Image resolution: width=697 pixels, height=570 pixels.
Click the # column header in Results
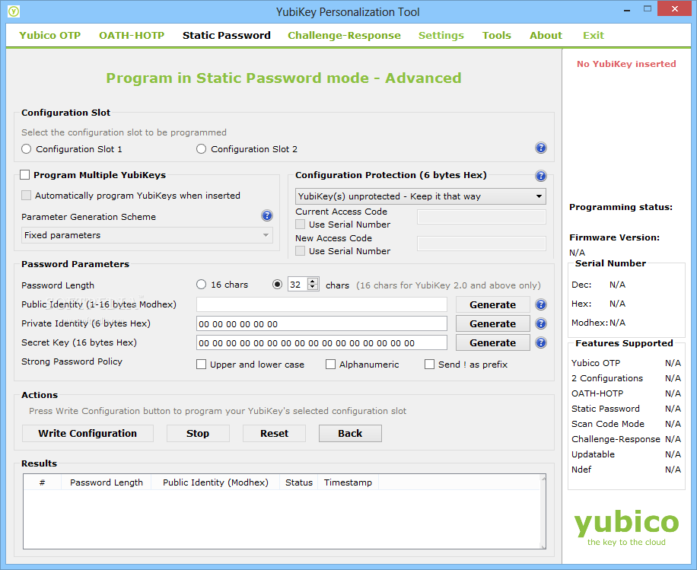pyautogui.click(x=42, y=482)
